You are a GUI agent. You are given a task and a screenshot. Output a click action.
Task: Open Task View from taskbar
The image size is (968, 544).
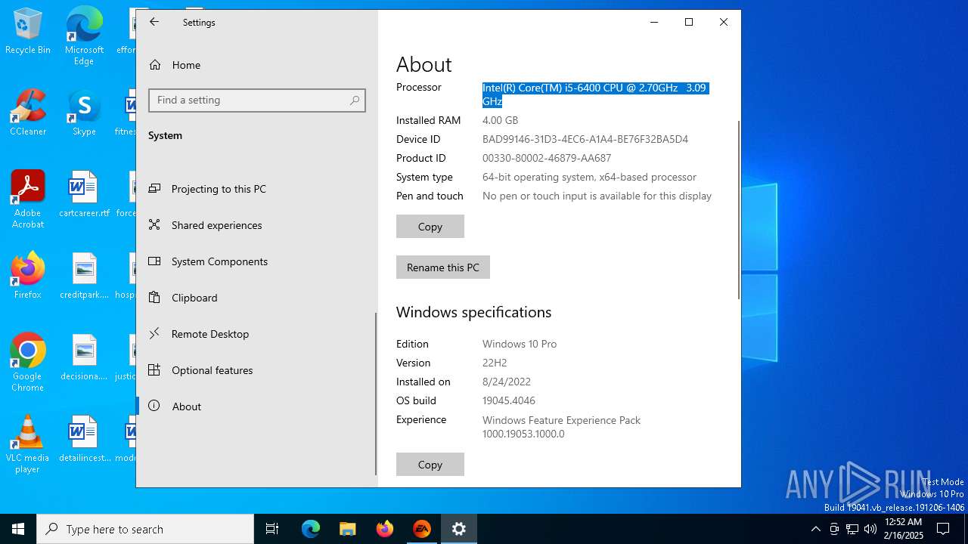click(272, 529)
